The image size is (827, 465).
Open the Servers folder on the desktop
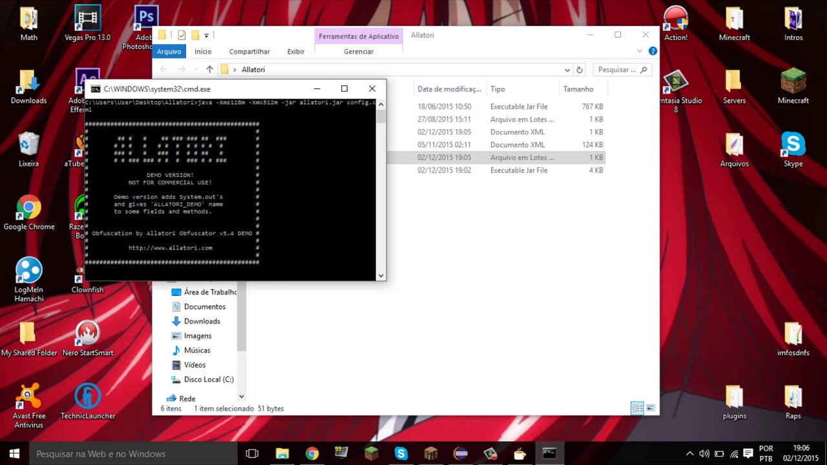[x=735, y=87]
